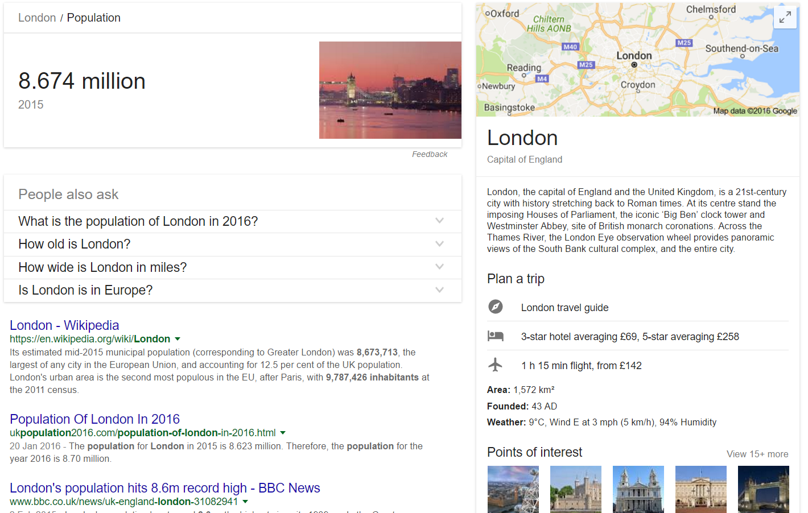This screenshot has width=808, height=513.
Task: Open the Tower of London thumbnail
Action: (x=576, y=489)
